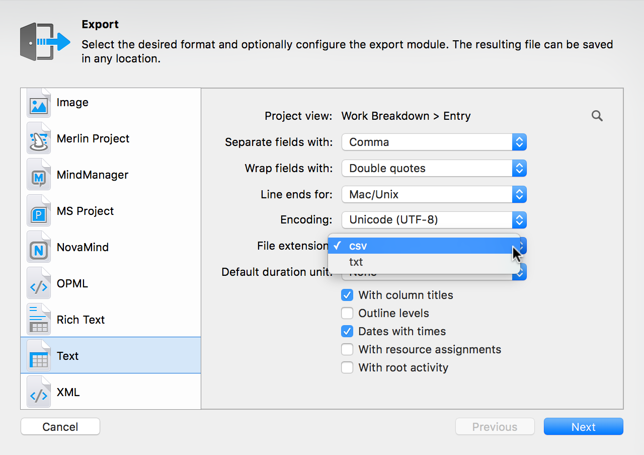Click the NovaMind file icon

[39, 247]
